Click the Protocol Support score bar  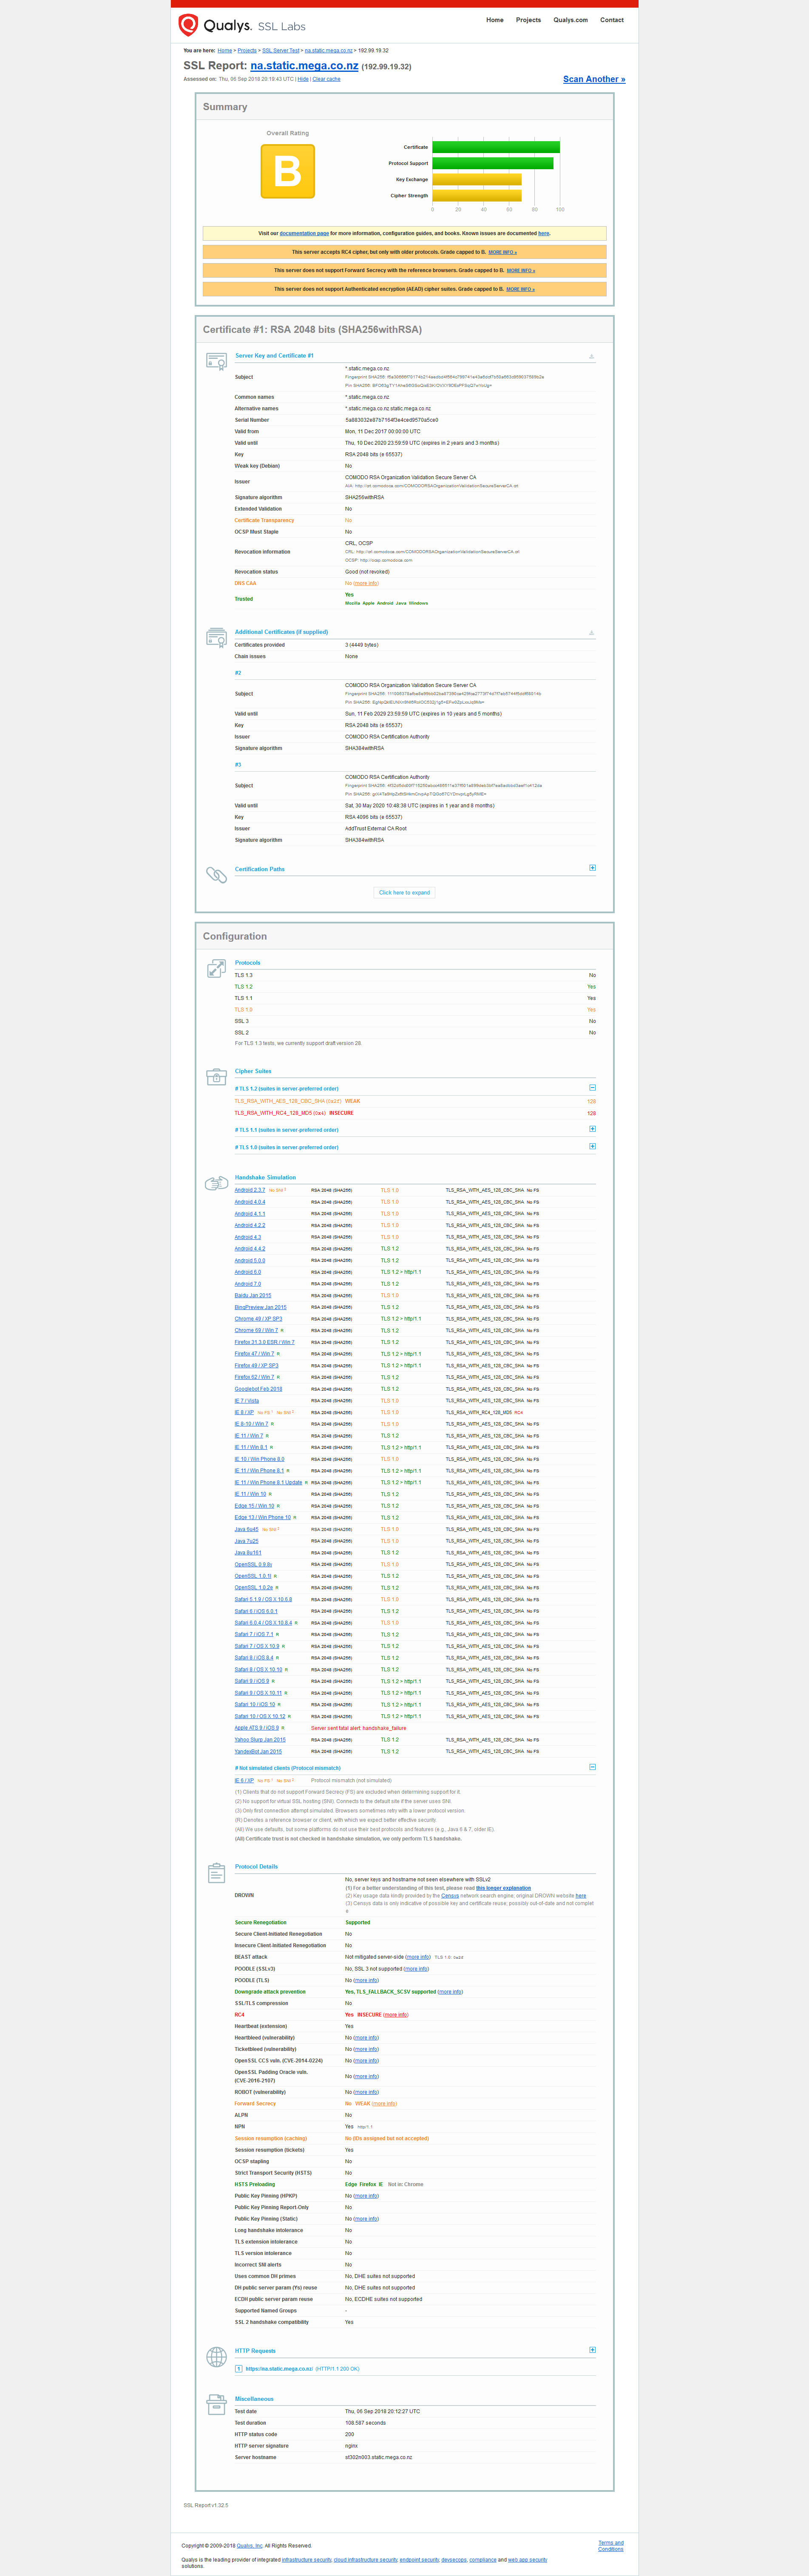493,163
